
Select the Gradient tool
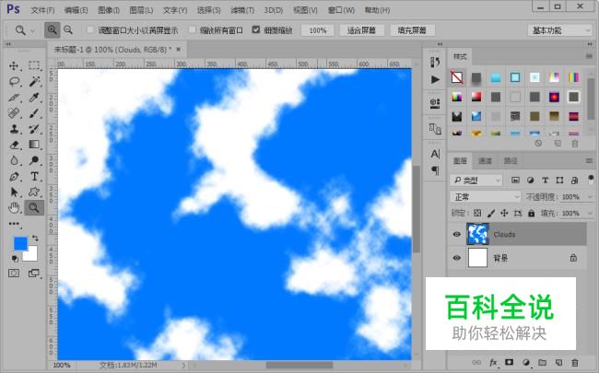click(34, 145)
